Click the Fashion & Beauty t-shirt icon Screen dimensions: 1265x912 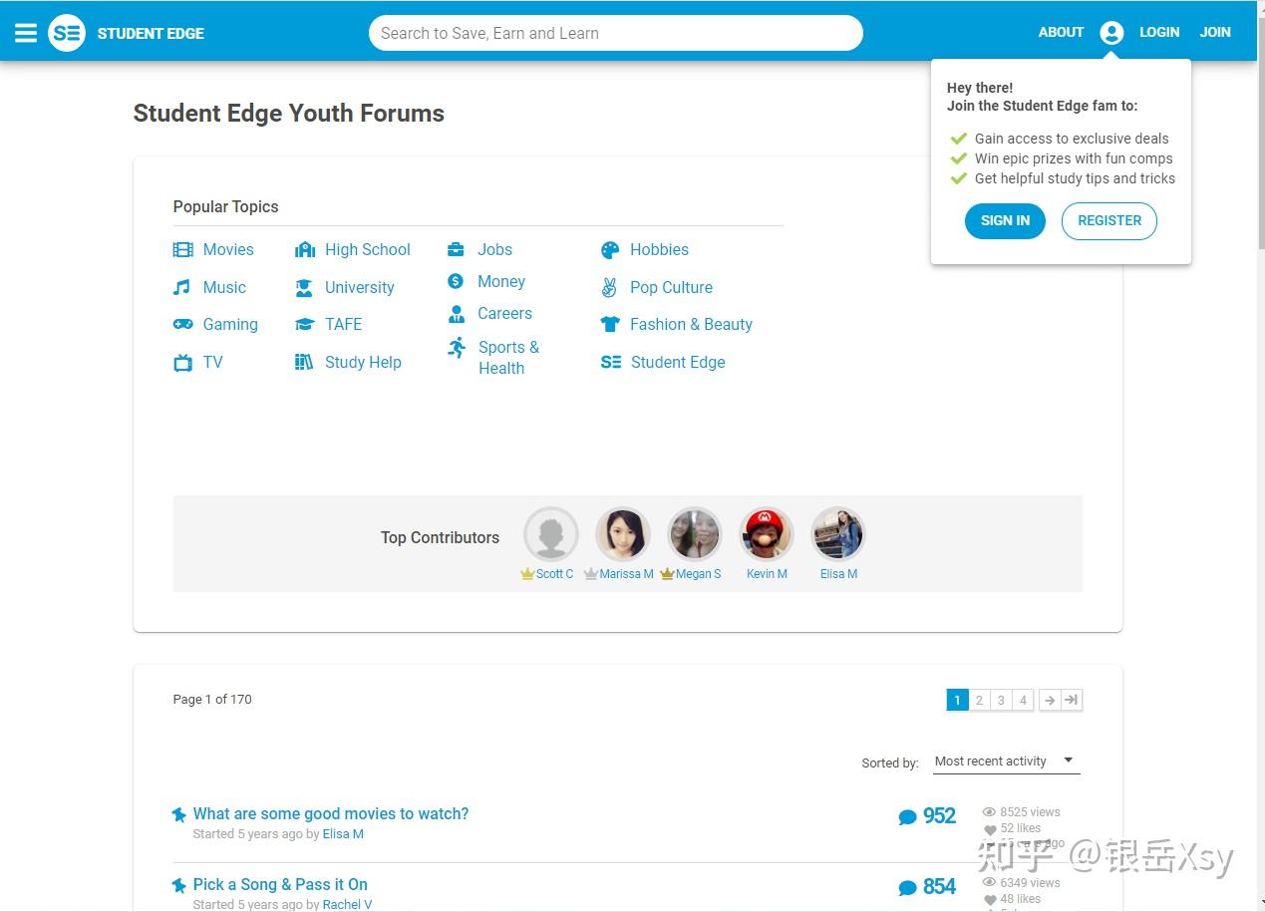[610, 325]
